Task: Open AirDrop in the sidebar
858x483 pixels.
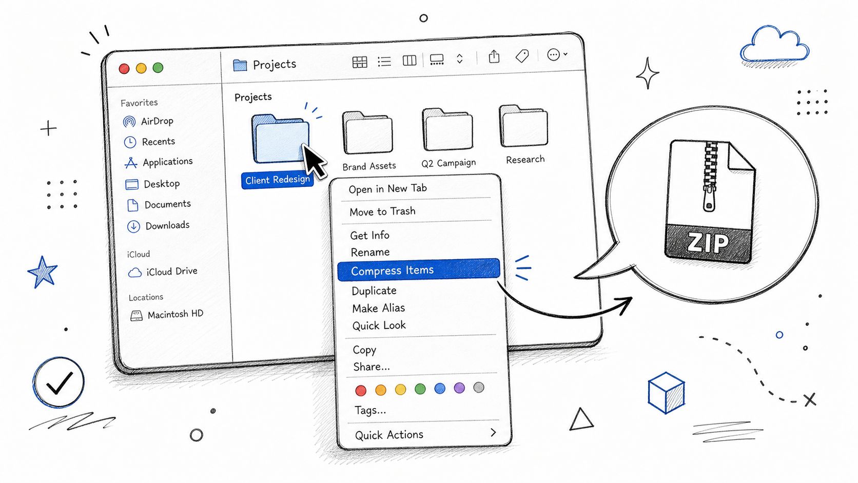Action: coord(148,121)
